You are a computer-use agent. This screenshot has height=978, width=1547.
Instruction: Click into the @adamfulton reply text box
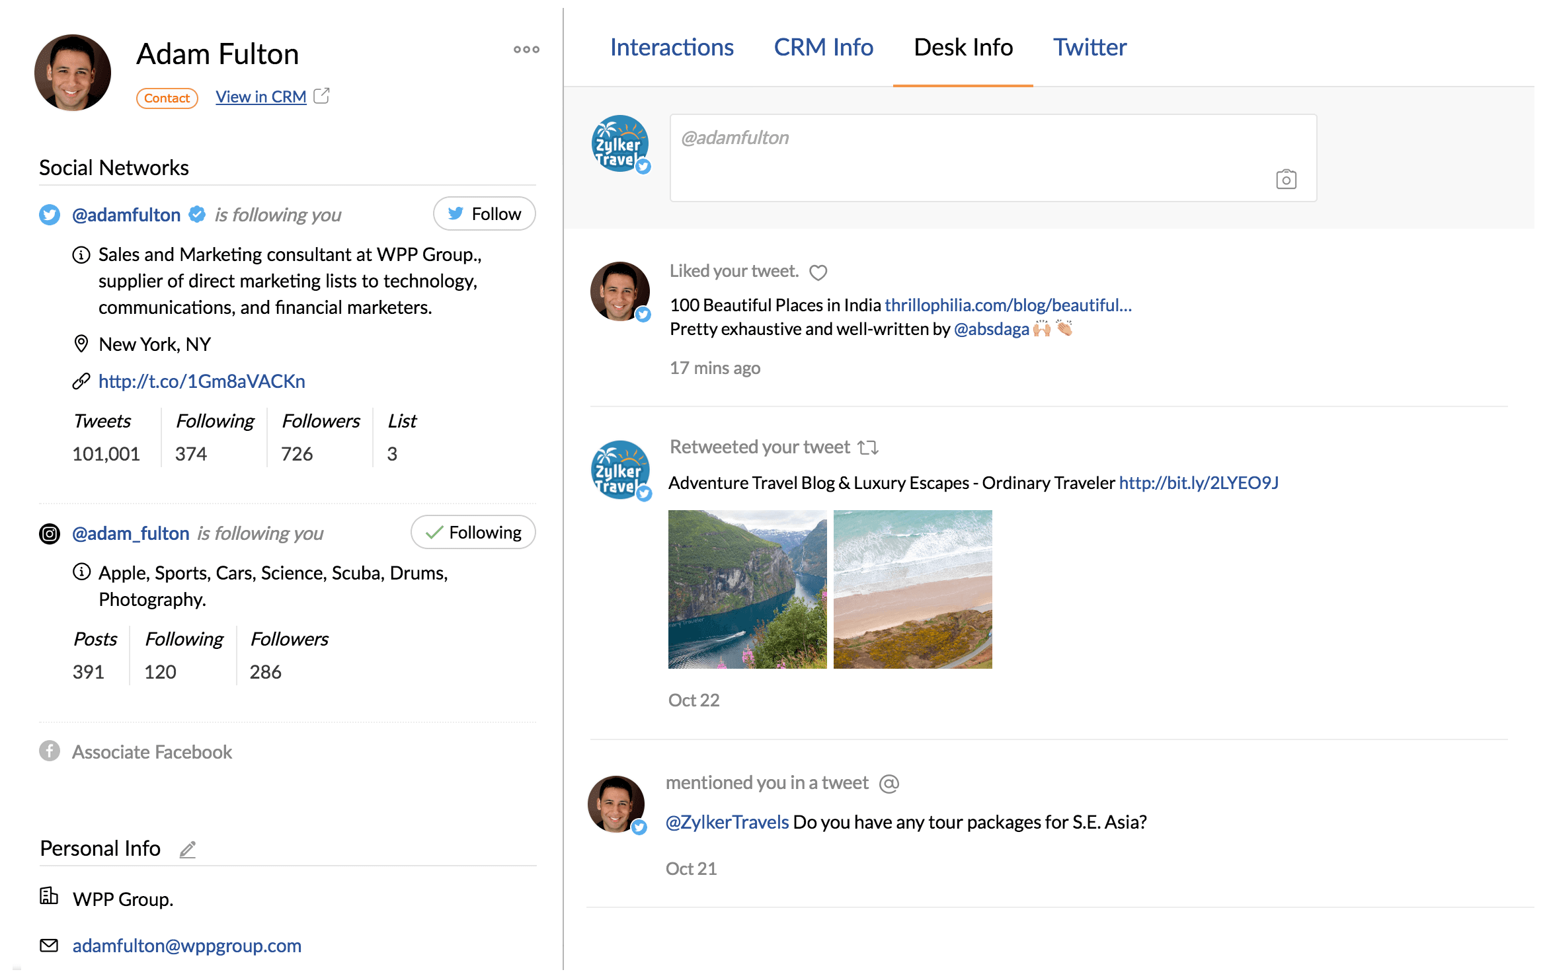pos(994,158)
